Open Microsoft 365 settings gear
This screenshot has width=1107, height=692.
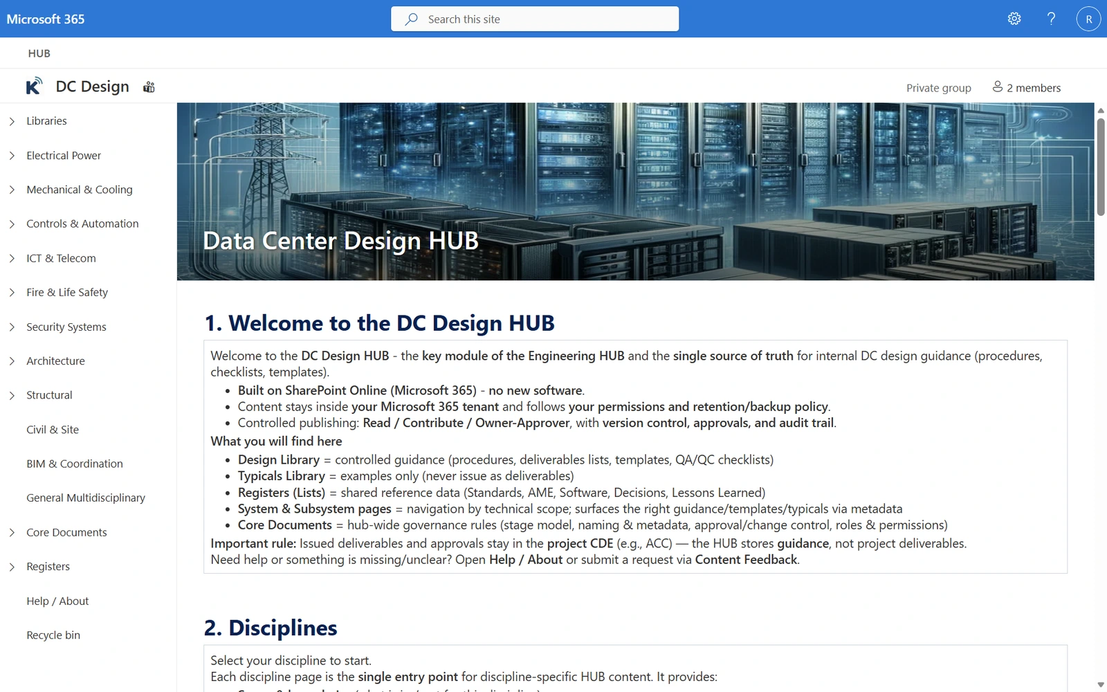(1014, 19)
